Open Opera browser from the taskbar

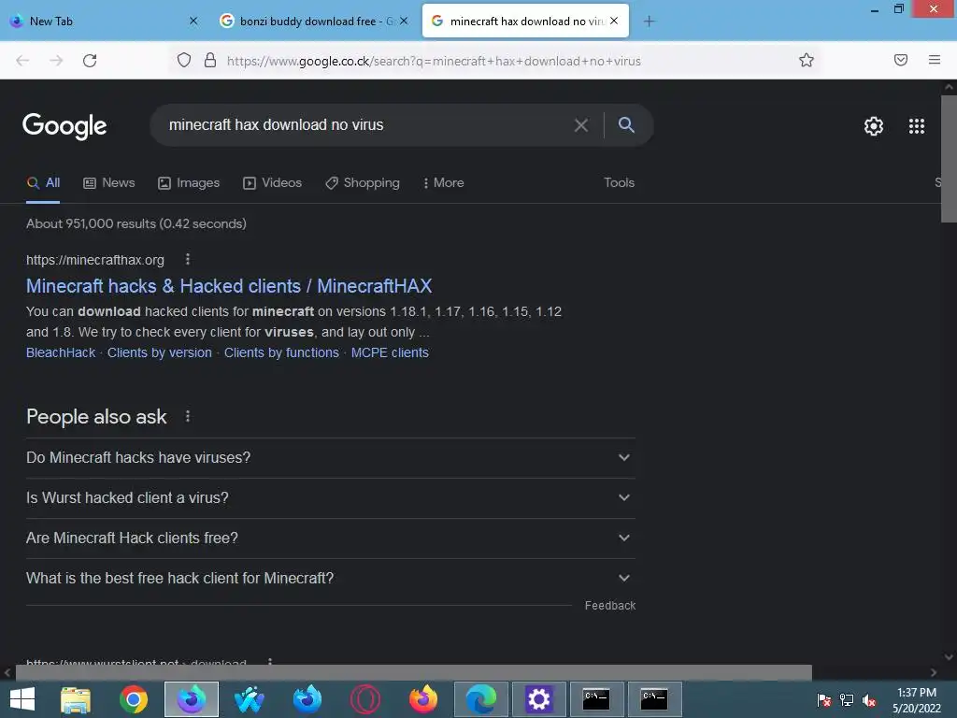[x=365, y=699]
